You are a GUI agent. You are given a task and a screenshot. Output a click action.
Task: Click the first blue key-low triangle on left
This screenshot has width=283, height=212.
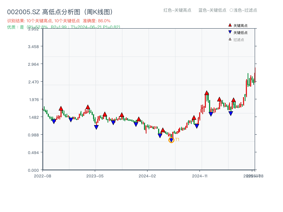click(x=54, y=122)
